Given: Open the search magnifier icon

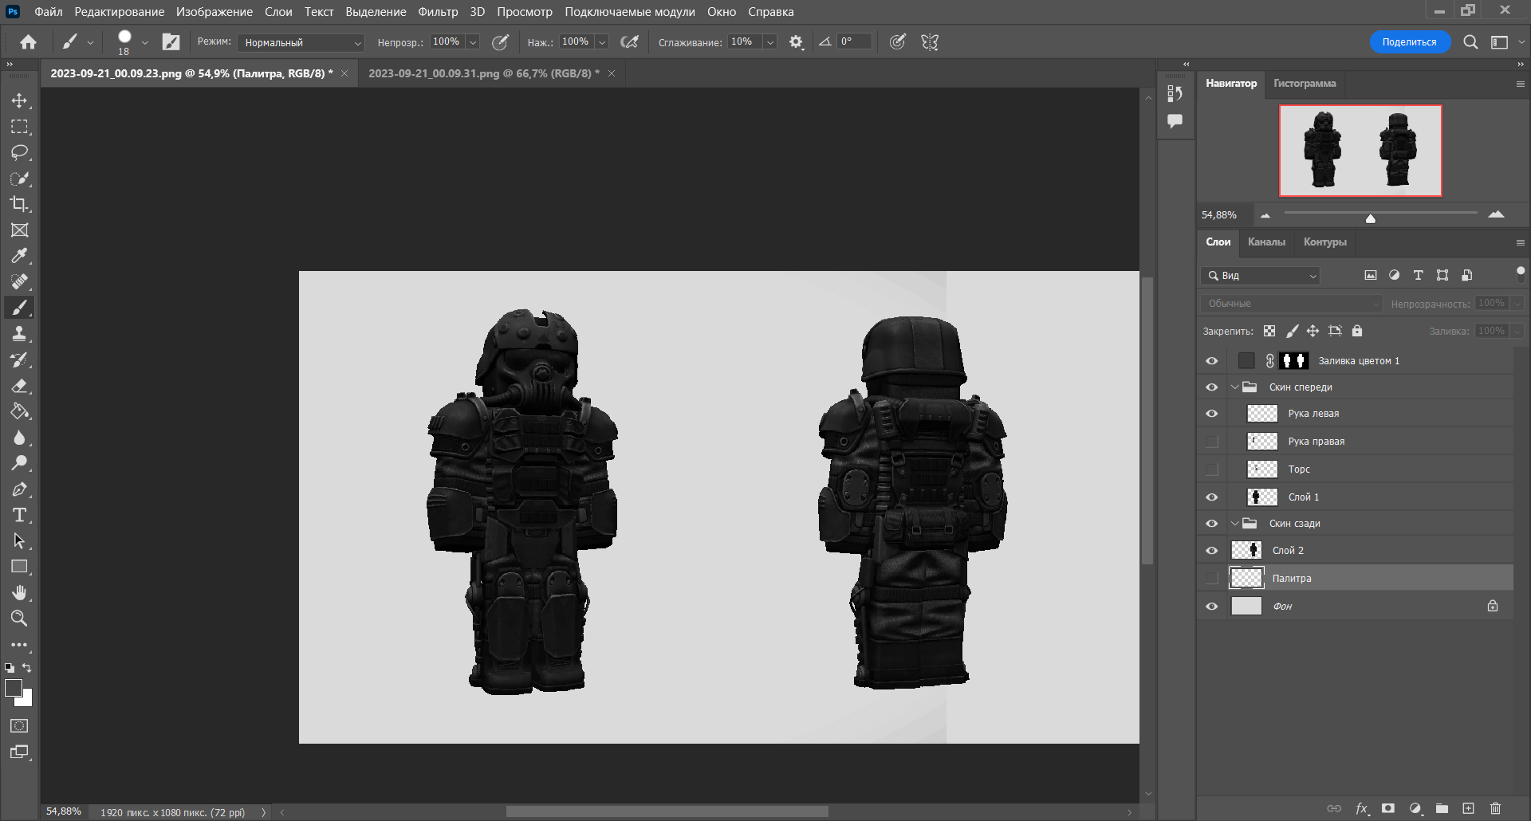Looking at the screenshot, I should tap(1470, 42).
